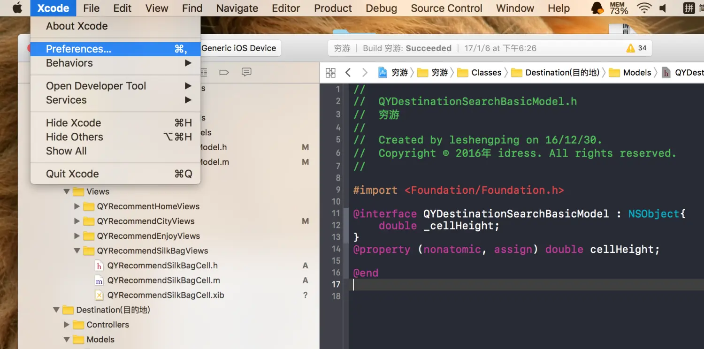The height and width of the screenshot is (349, 704).
Task: Select QYRecommendSilkBagCell.h file
Action: tap(162, 266)
